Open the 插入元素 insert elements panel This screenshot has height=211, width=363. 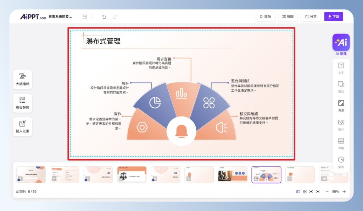click(x=22, y=126)
